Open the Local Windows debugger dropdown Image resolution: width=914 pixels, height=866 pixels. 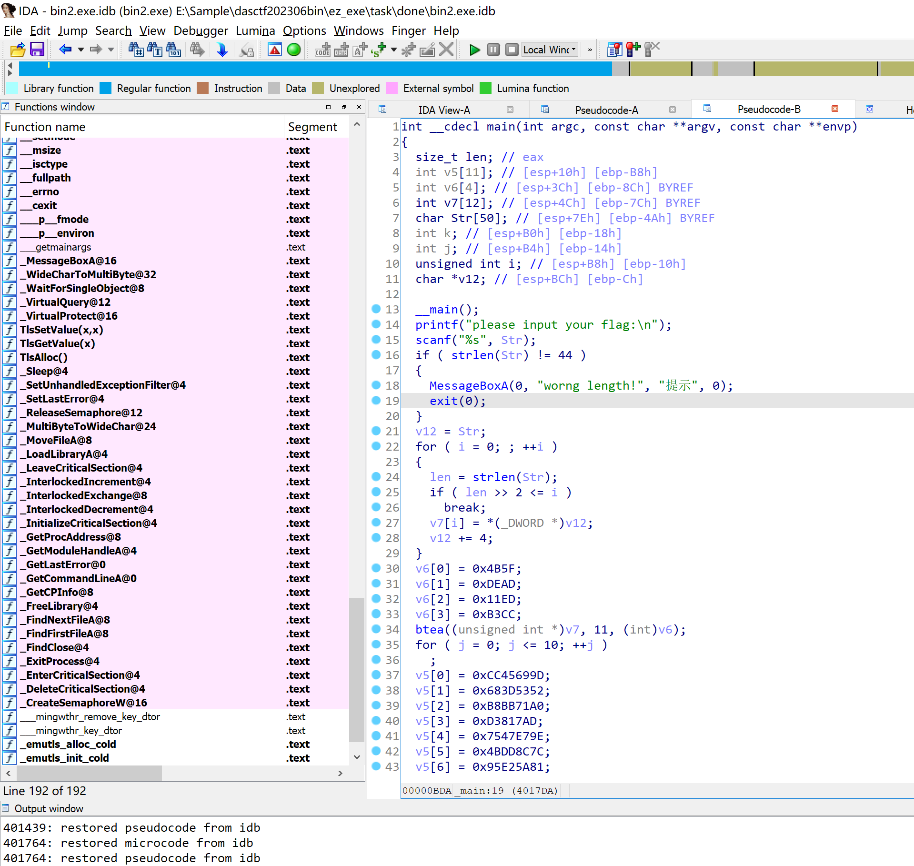tap(550, 50)
